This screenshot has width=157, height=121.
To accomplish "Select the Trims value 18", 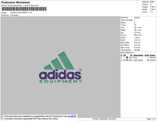I will (x=135, y=25).
